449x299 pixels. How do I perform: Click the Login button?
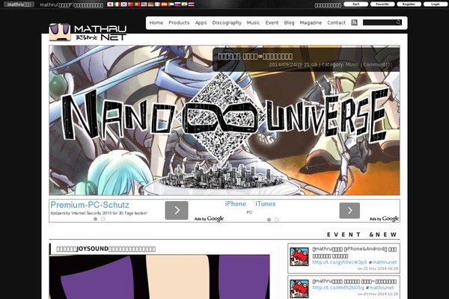tap(436, 4)
